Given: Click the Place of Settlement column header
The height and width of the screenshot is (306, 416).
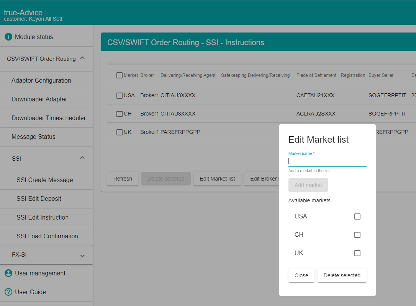Looking at the screenshot, I should [316, 75].
